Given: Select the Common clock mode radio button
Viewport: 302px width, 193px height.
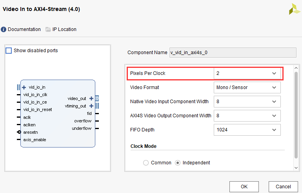Looking at the screenshot, I should point(146,163).
